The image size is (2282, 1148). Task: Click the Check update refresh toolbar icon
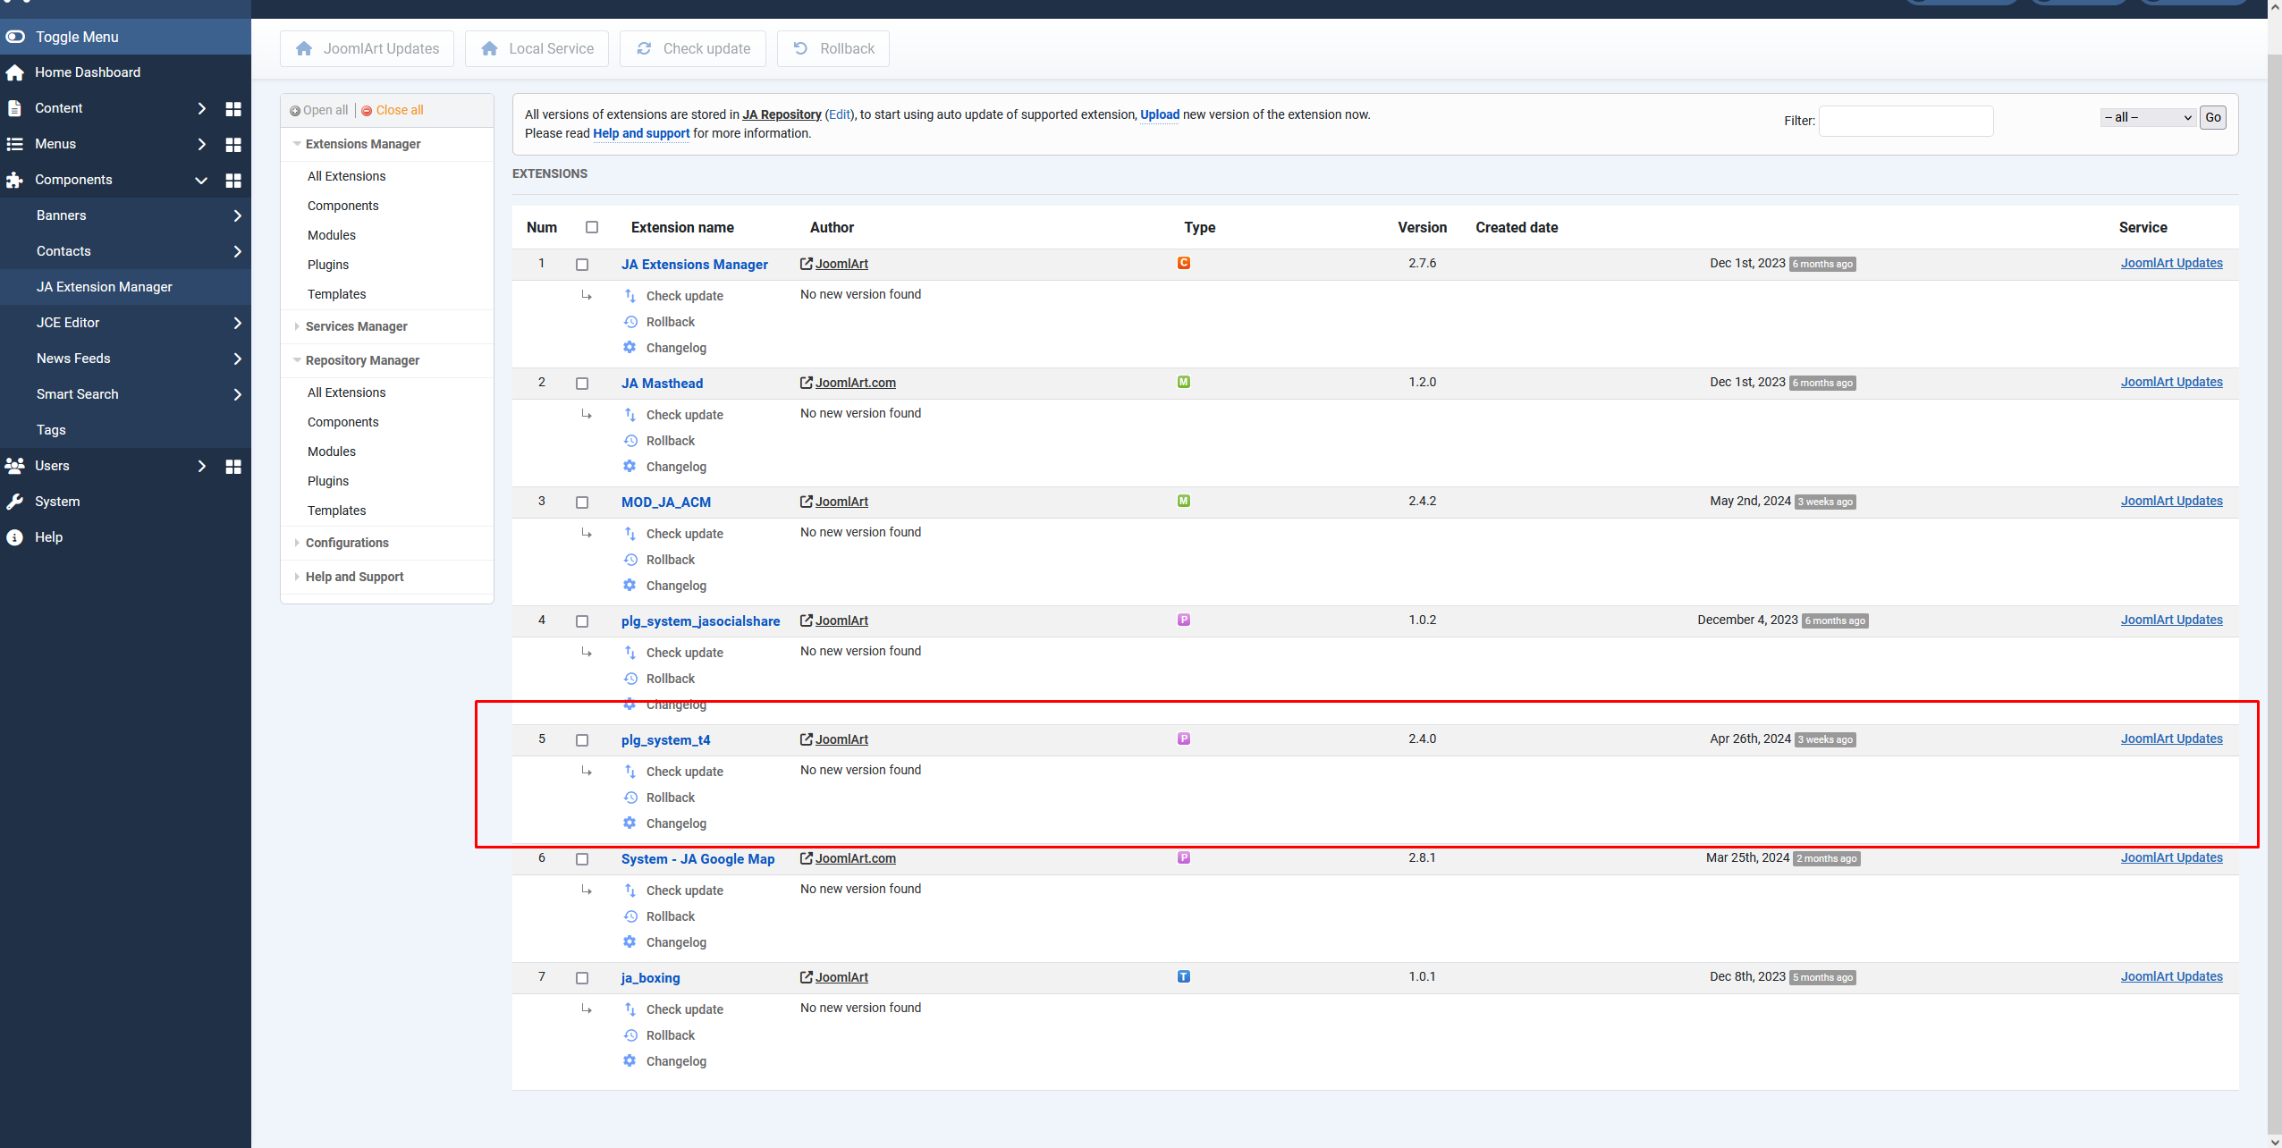644,48
